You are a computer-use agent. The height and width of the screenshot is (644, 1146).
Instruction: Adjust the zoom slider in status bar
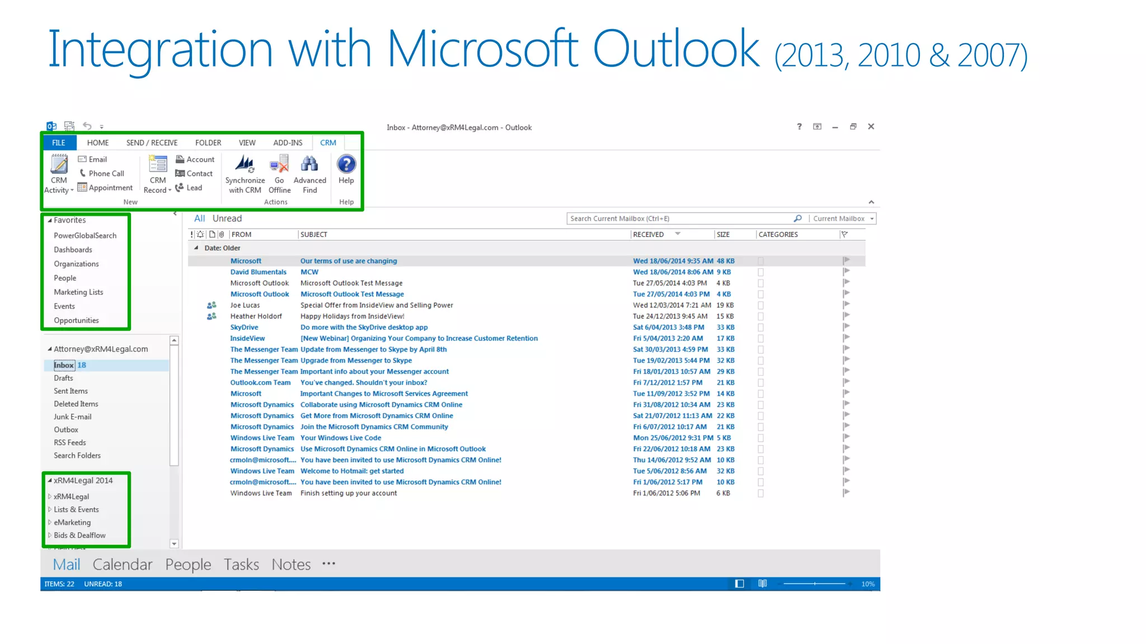(815, 584)
